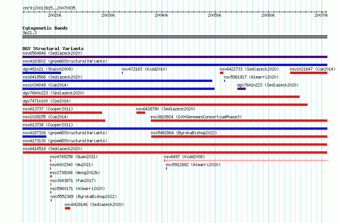Viewport: 338px width, 223px height.
Task: Select the nsv6419566 (Sedlazeck2020) label
Action: [x=52, y=77]
